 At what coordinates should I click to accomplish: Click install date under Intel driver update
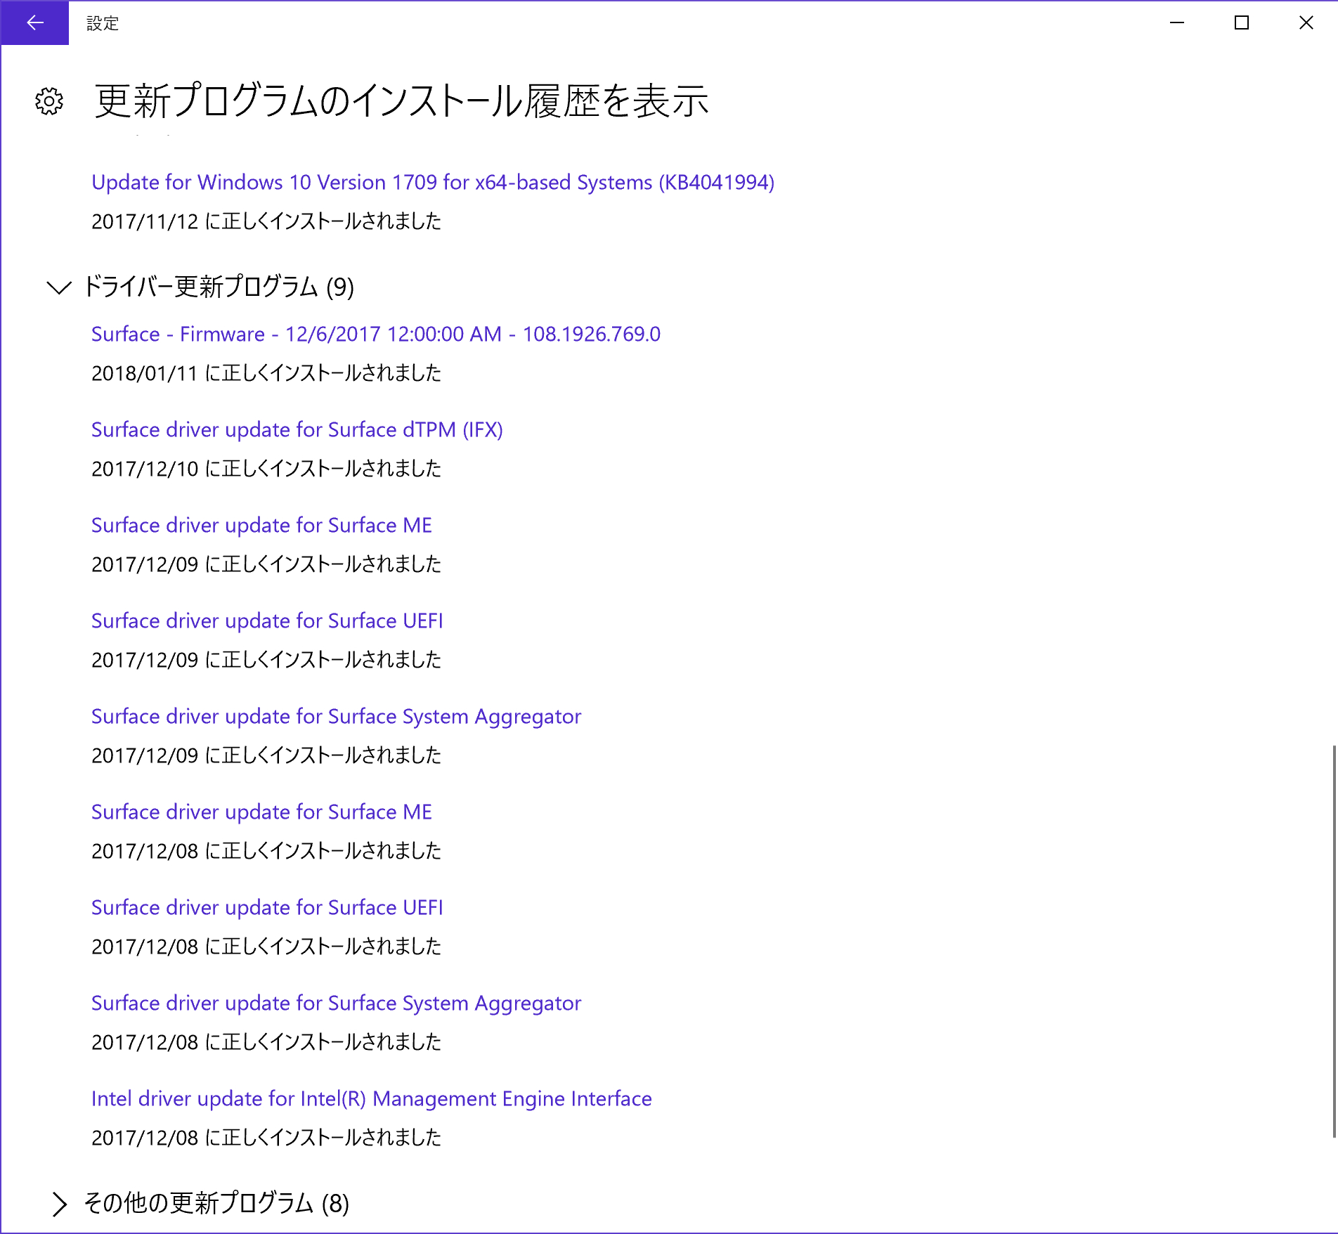pos(266,1138)
